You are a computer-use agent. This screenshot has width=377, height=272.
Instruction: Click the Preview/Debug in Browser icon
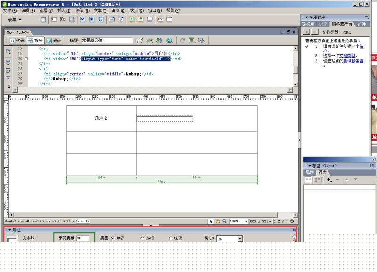pos(150,41)
